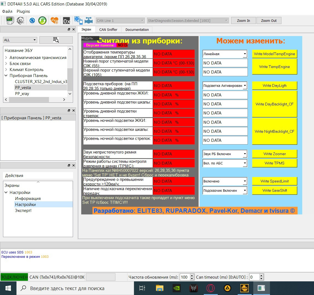
Task: Click the monkey face expert mode icon
Action: click(21, 20)
